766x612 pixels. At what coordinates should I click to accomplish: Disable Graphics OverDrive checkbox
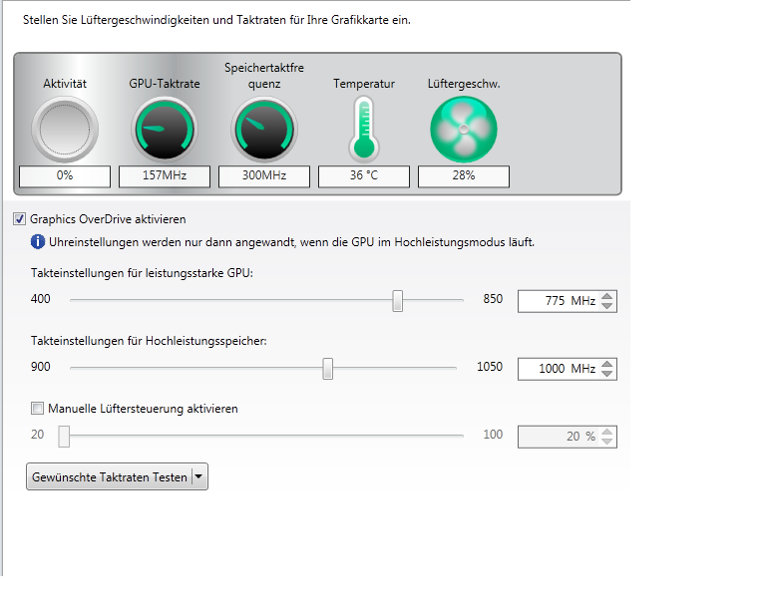coord(20,219)
